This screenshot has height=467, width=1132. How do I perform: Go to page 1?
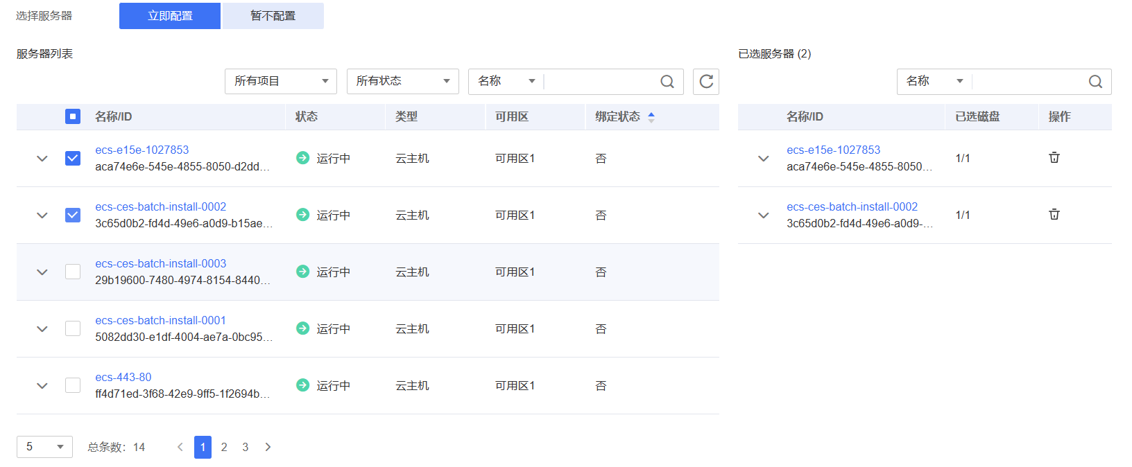click(203, 447)
